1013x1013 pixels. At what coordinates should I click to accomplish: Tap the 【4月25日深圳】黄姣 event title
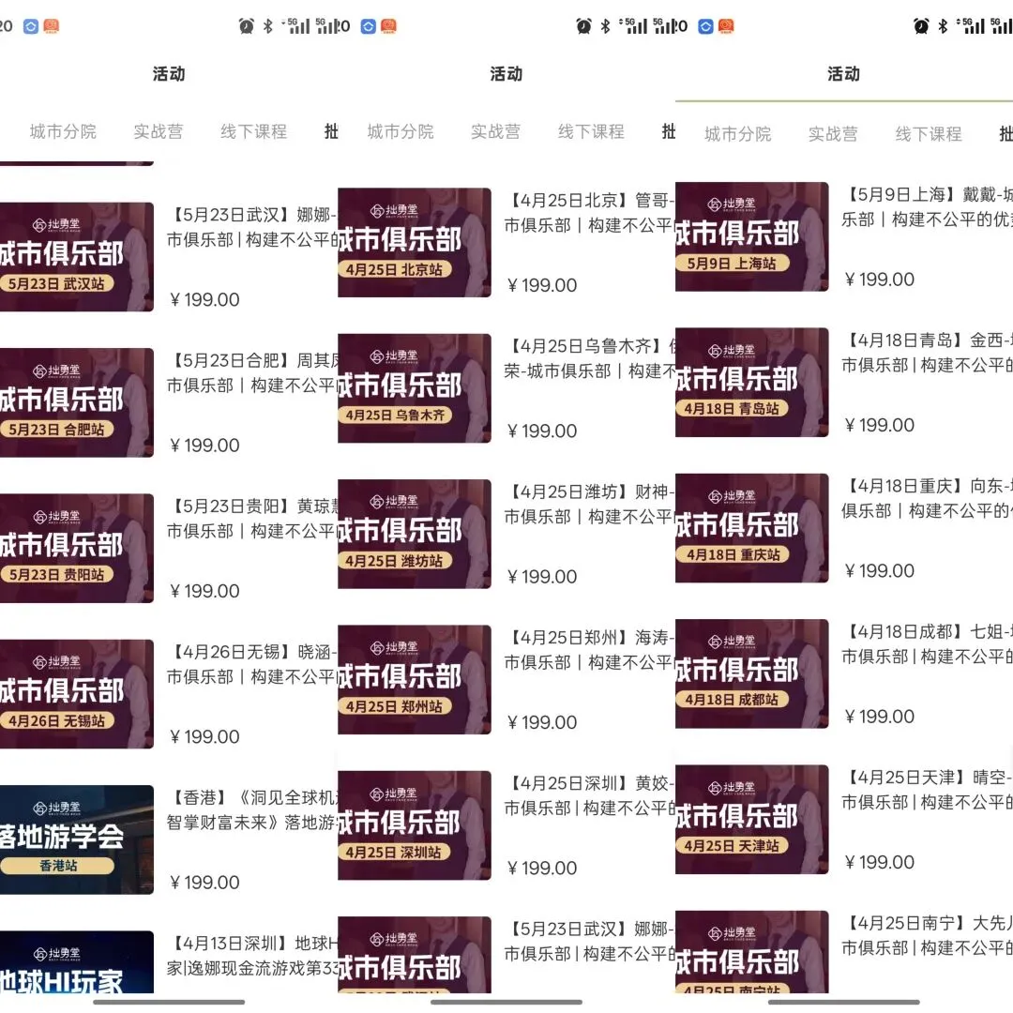click(x=589, y=795)
